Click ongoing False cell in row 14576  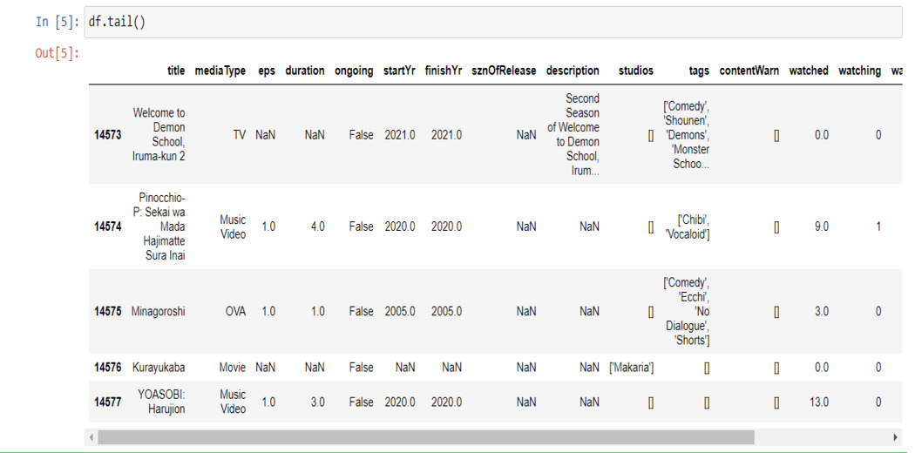click(362, 368)
